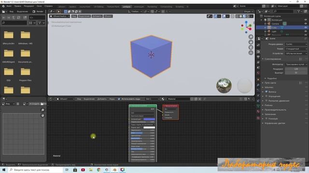
Task: Open the Интегратор path tracing dropdown
Action: pyautogui.click(x=296, y=64)
